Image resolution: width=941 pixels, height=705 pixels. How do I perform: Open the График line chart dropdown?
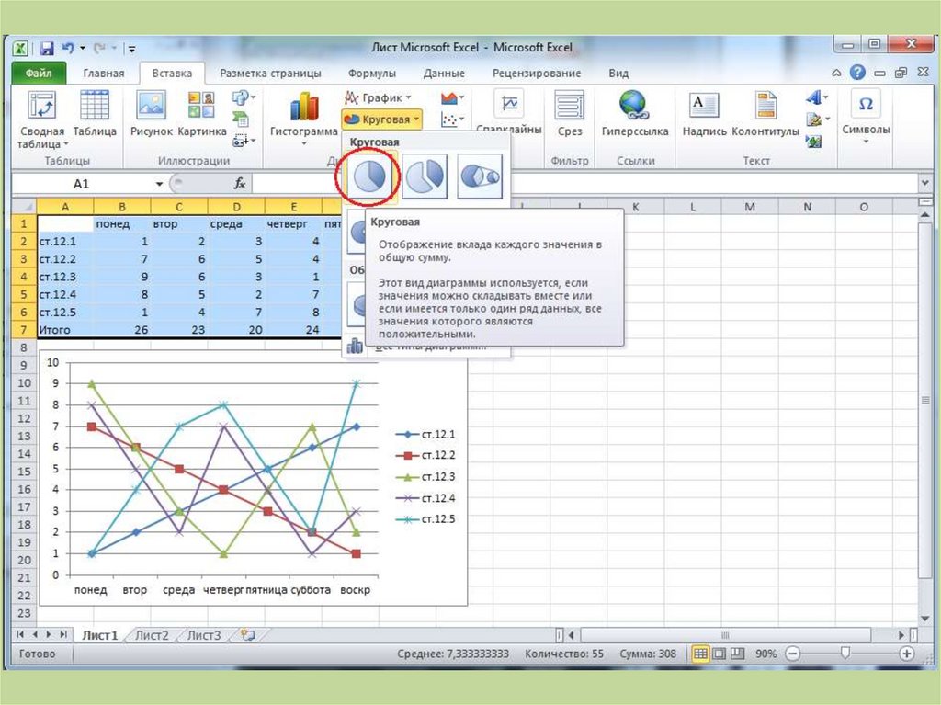coord(378,97)
